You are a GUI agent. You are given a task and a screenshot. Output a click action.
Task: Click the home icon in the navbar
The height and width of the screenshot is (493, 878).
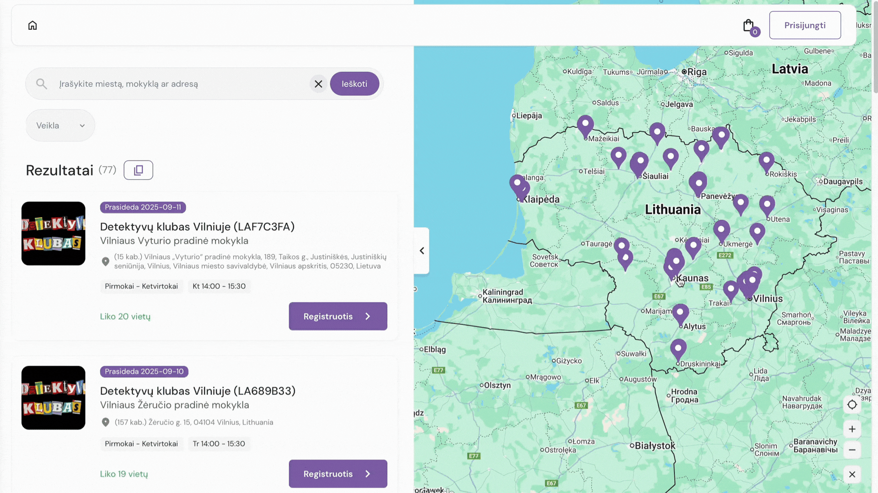(x=32, y=25)
